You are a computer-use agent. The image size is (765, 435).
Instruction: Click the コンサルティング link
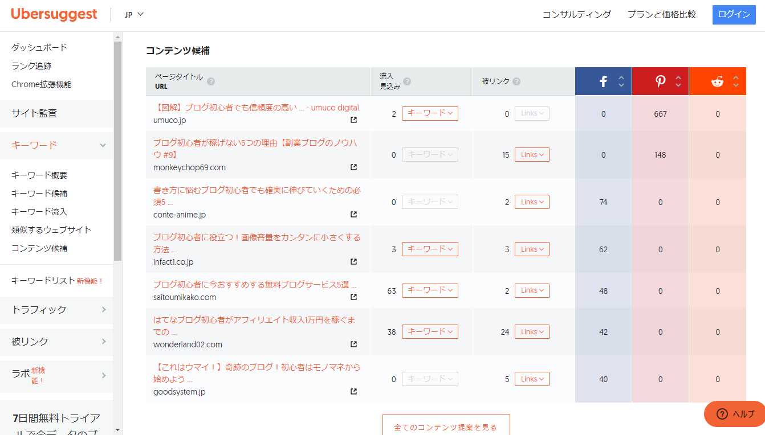[x=577, y=14]
